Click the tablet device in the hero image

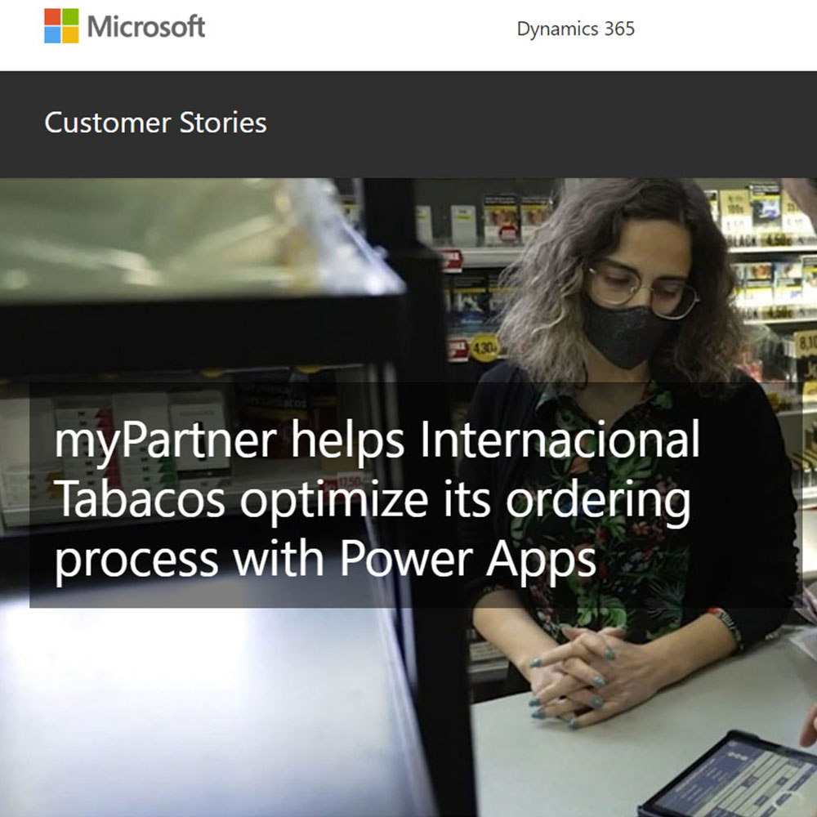point(729,776)
